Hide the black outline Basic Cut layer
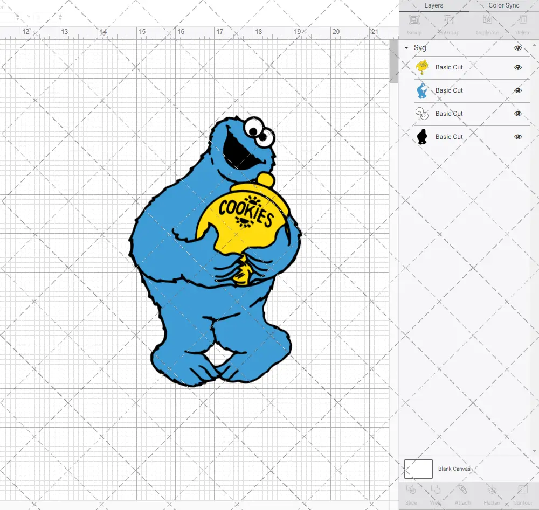Image resolution: width=539 pixels, height=510 pixels. tap(517, 137)
